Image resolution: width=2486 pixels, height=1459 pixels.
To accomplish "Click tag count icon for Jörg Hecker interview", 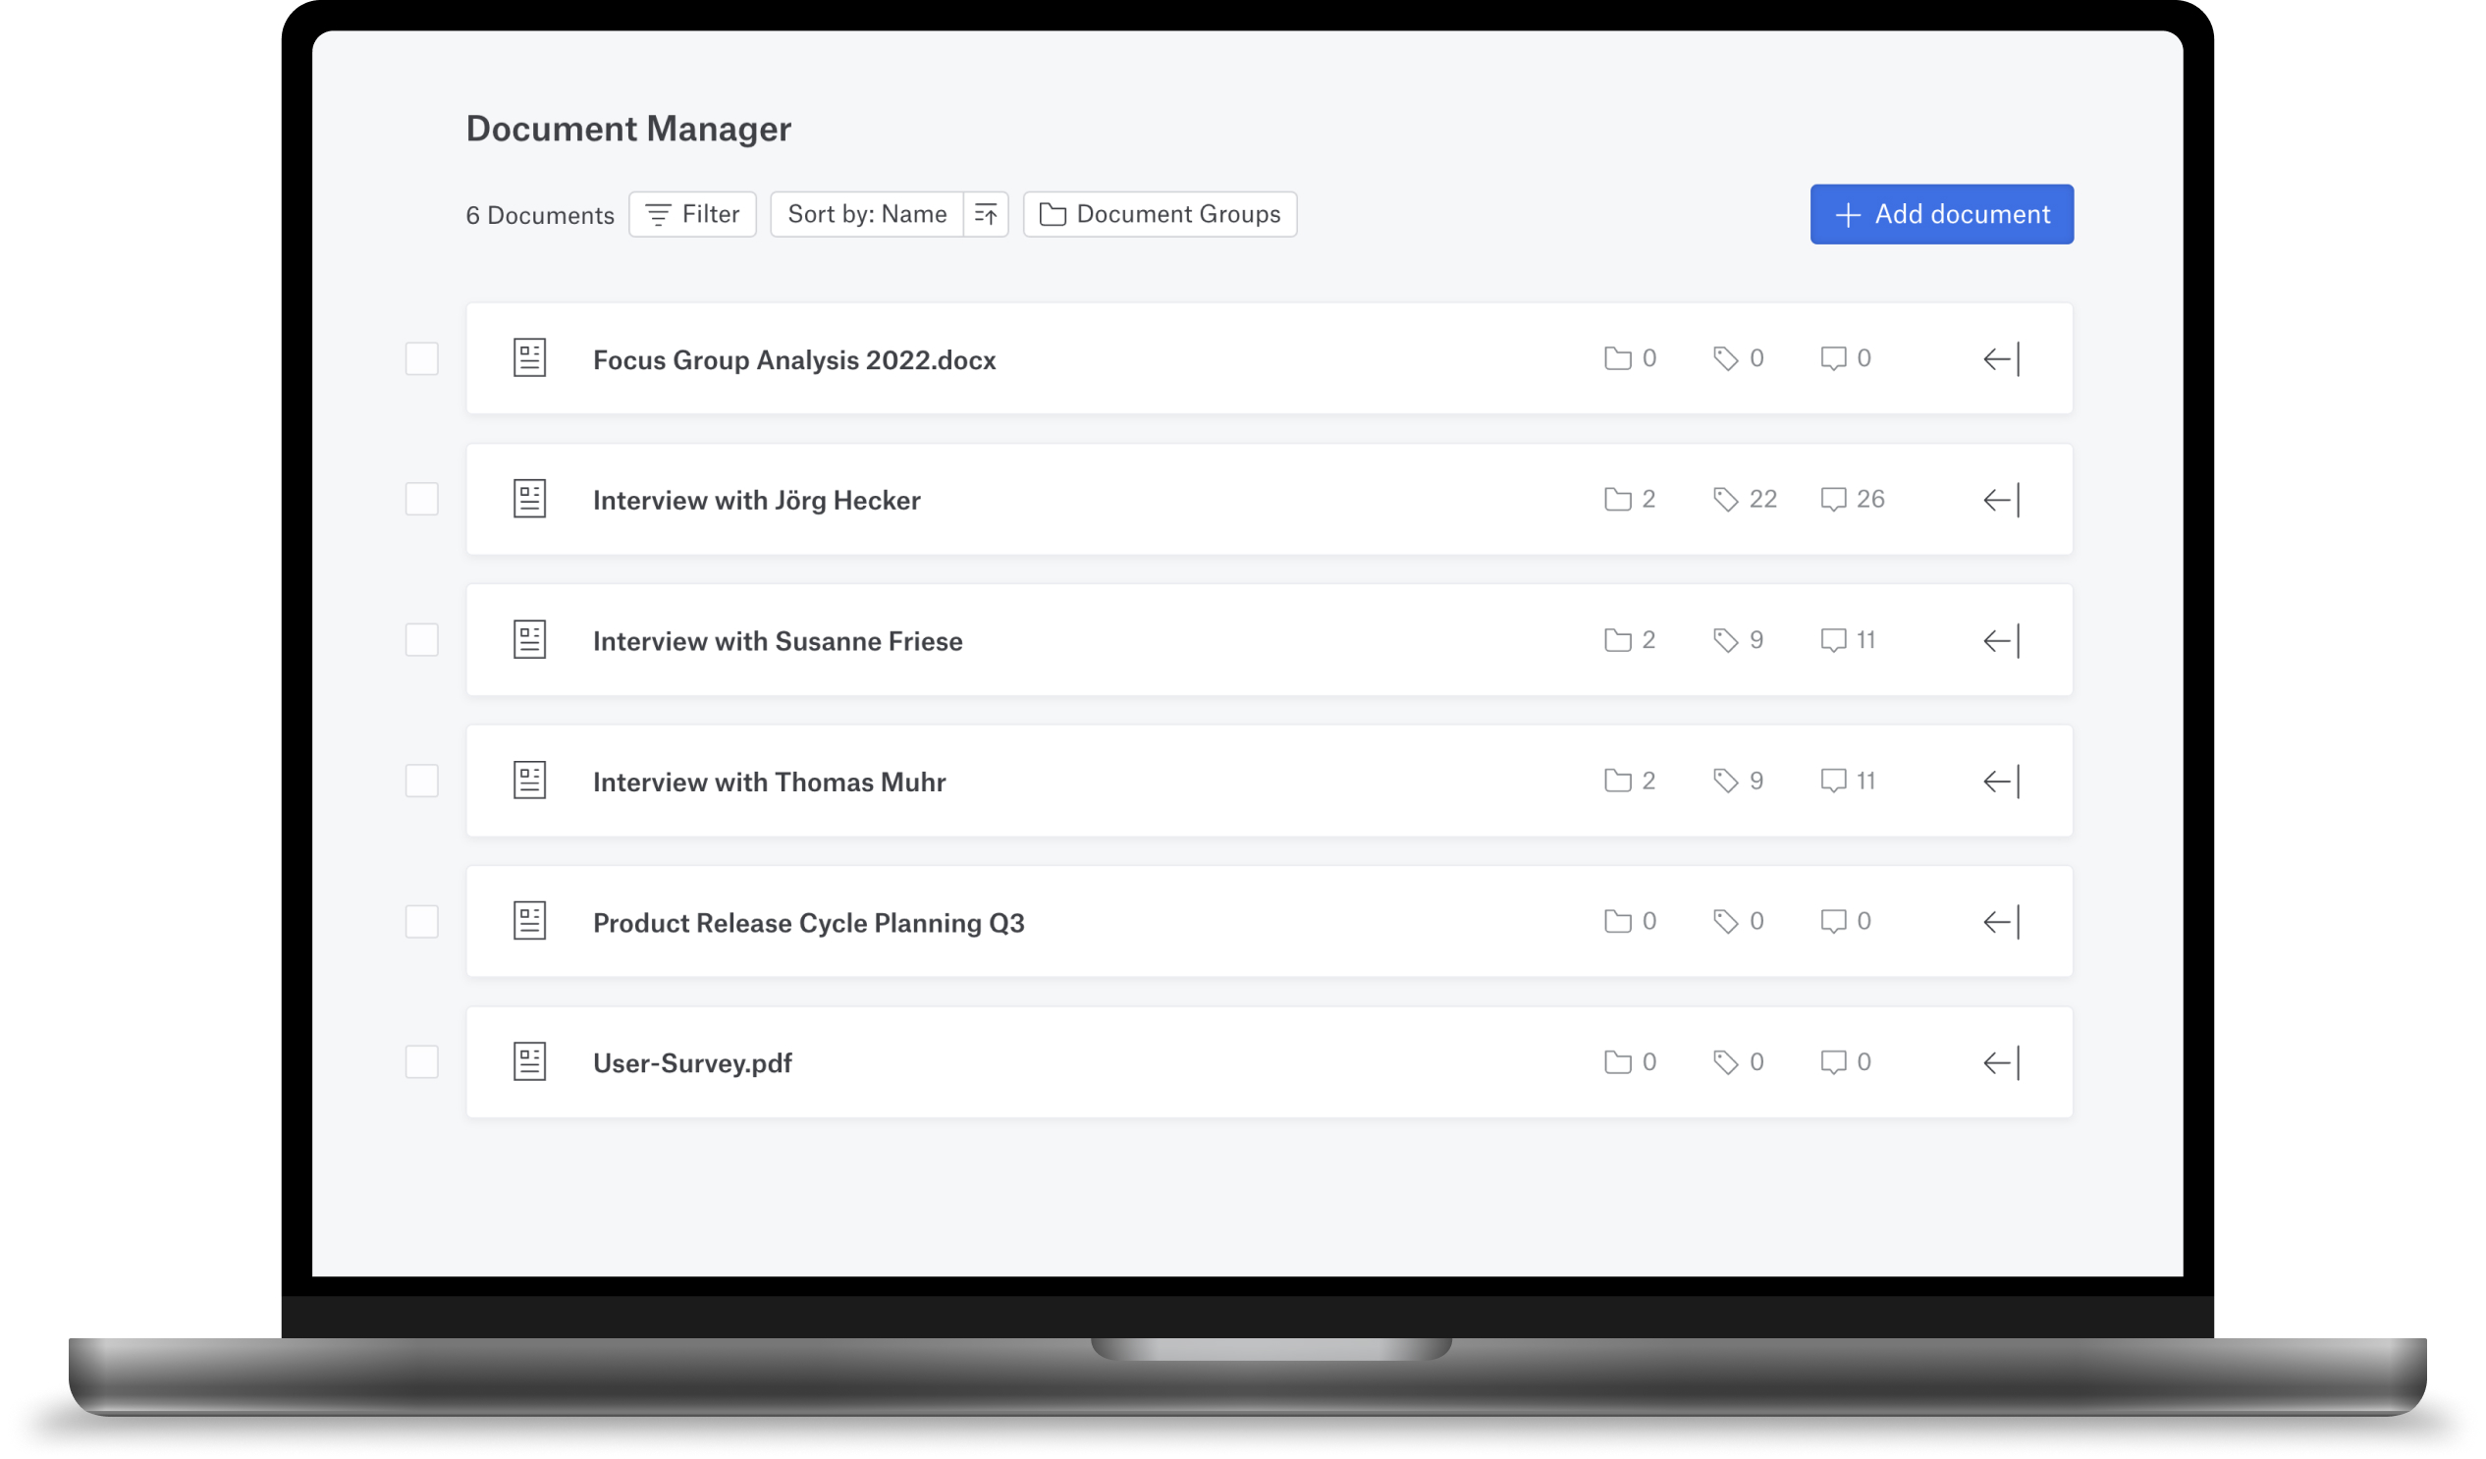I will tap(1724, 499).
